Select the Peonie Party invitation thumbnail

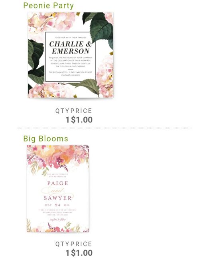pyautogui.click(x=71, y=55)
